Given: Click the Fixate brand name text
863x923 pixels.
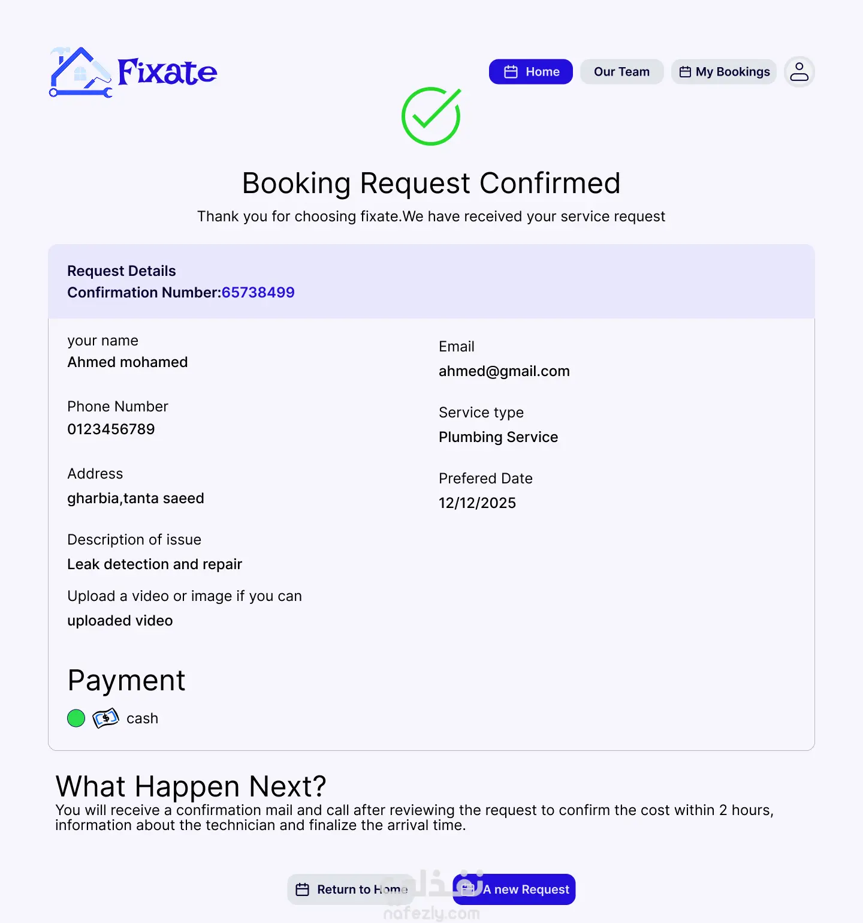Looking at the screenshot, I should 167,73.
